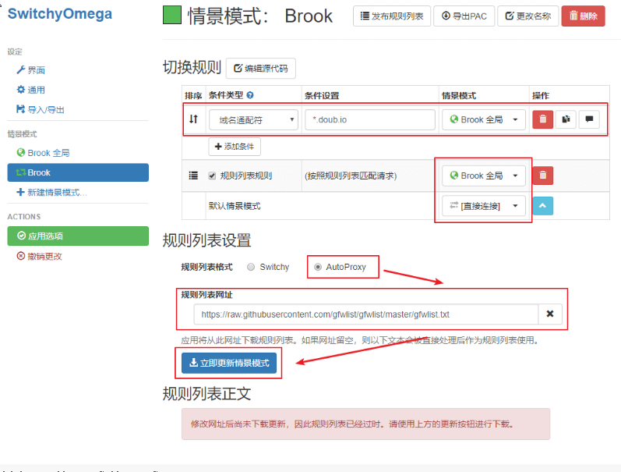Delete the *.doub.io rule with trash icon

tap(542, 119)
